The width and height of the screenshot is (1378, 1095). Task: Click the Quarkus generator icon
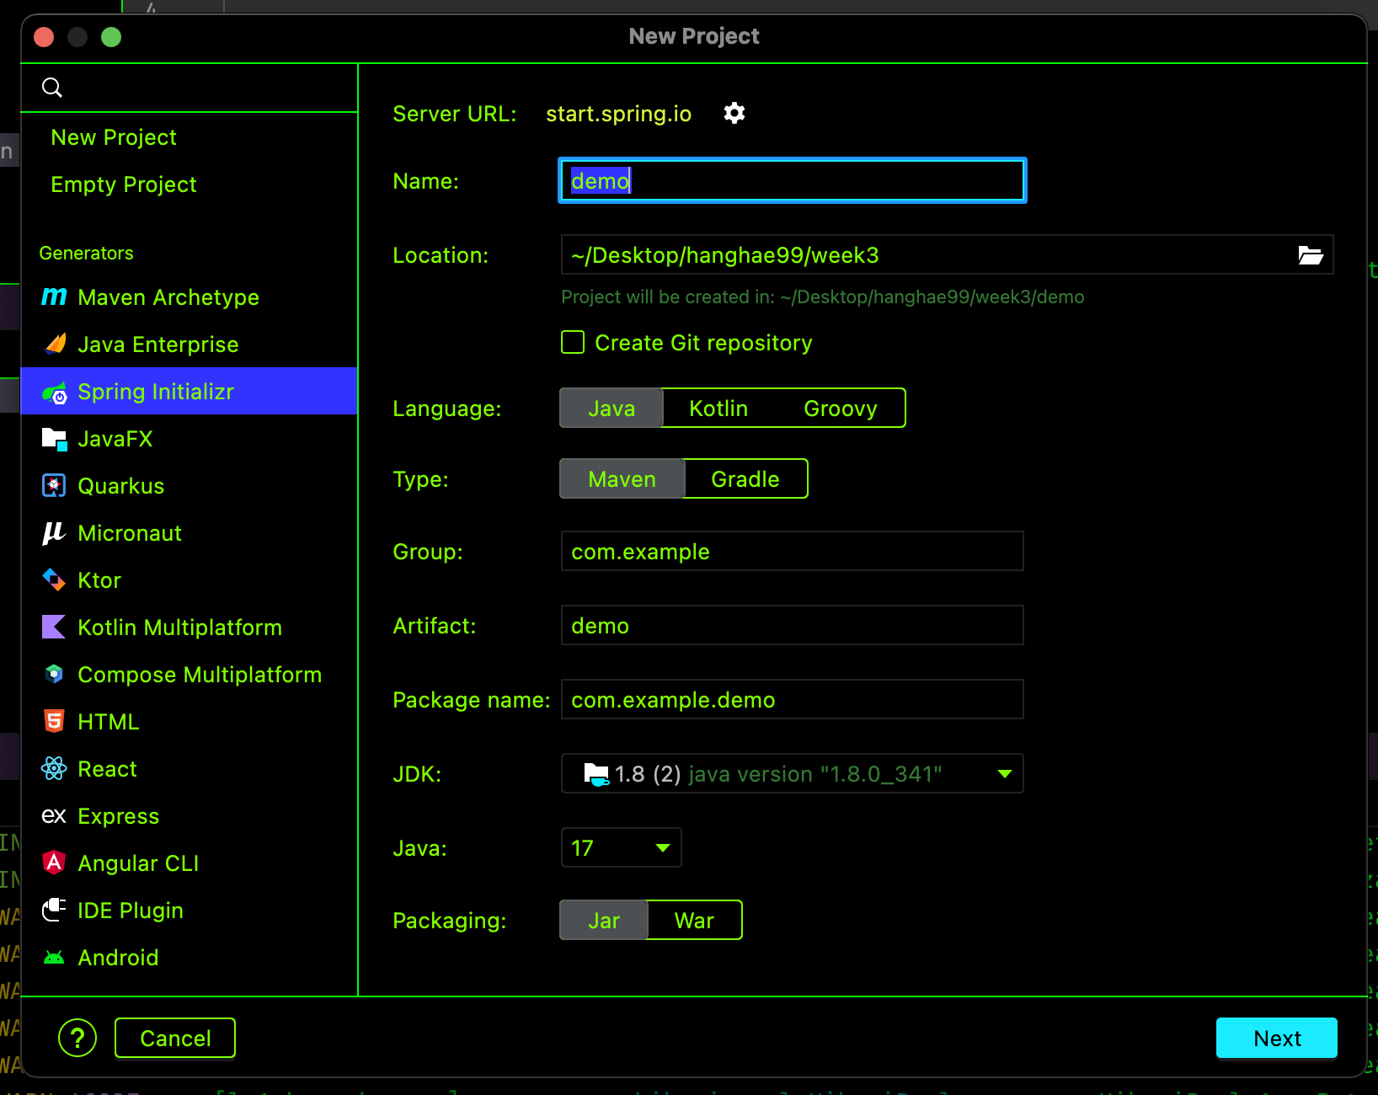54,486
